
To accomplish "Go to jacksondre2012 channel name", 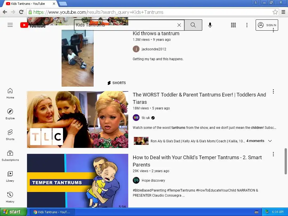I will pos(154,49).
